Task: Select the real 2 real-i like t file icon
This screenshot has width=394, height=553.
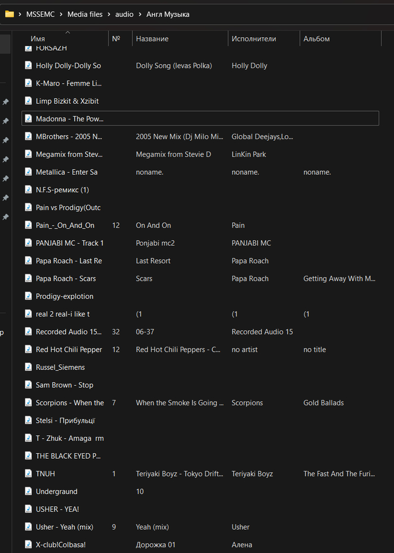Action: point(29,314)
